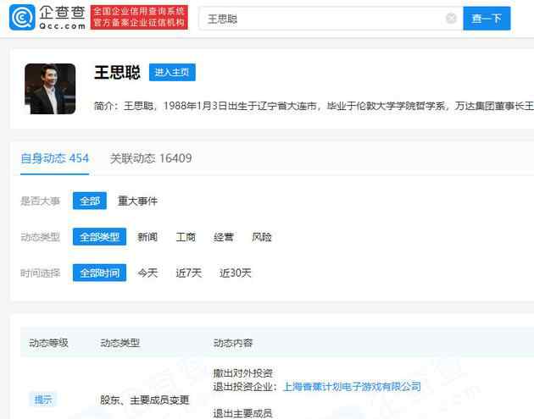The height and width of the screenshot is (419, 534).
Task: Select the 全部时间 filter
Action: coord(99,273)
